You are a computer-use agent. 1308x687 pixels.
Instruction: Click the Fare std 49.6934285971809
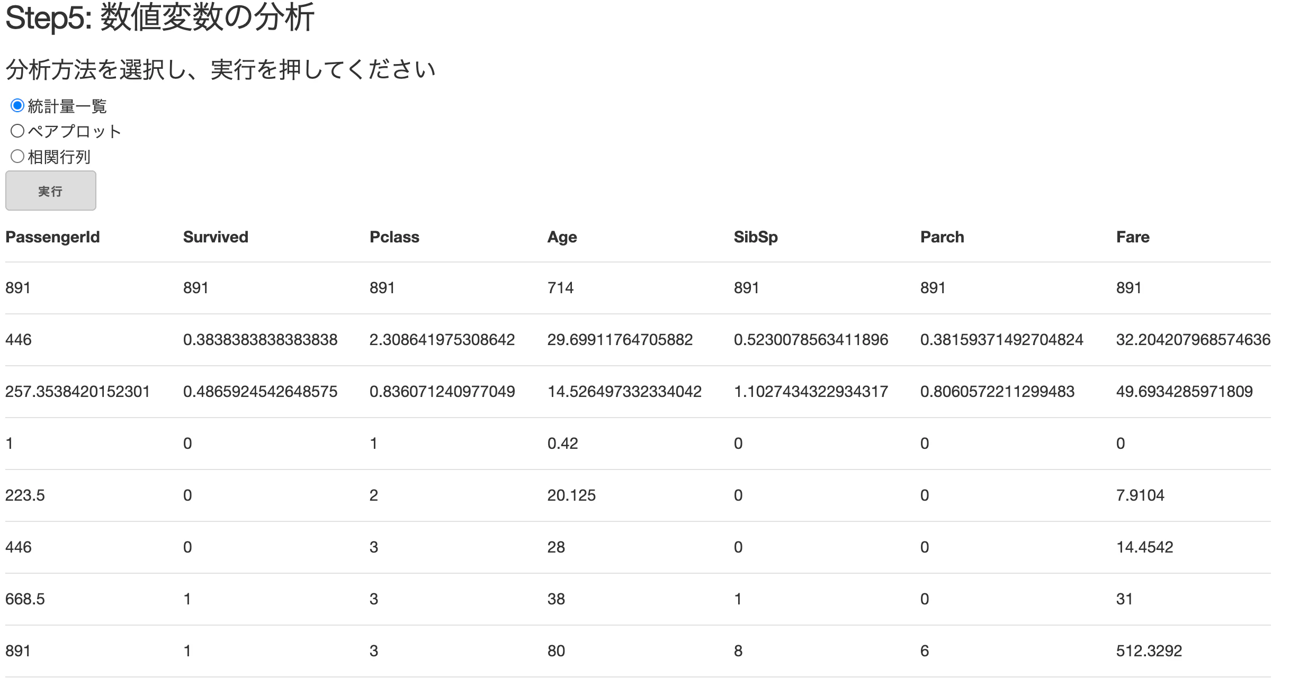pyautogui.click(x=1185, y=391)
